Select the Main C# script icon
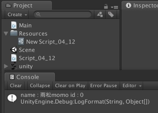This screenshot has height=113, width=158. coord(14,25)
